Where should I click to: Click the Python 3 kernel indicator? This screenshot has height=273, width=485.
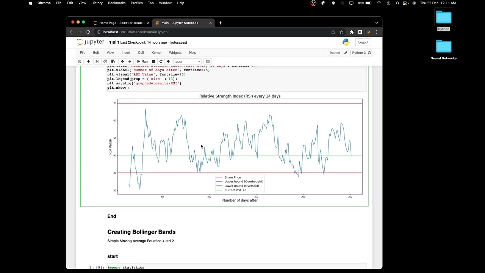pos(361,53)
